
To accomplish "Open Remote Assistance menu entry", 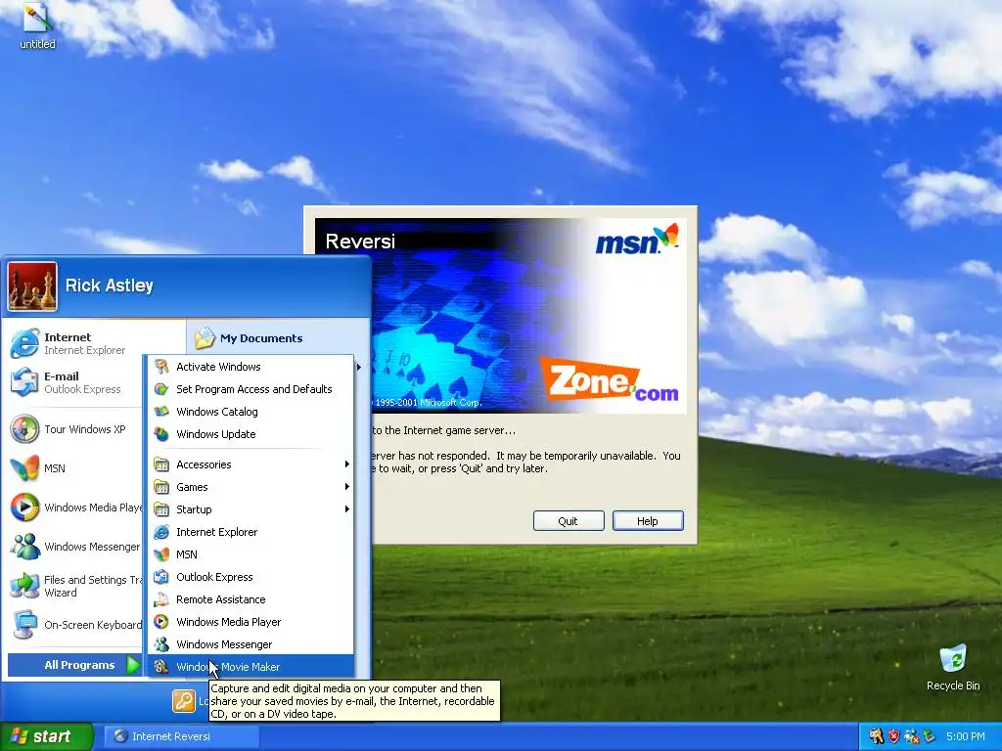I will point(251,599).
